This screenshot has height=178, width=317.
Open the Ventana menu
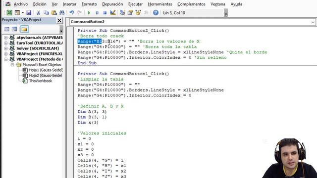218,4
